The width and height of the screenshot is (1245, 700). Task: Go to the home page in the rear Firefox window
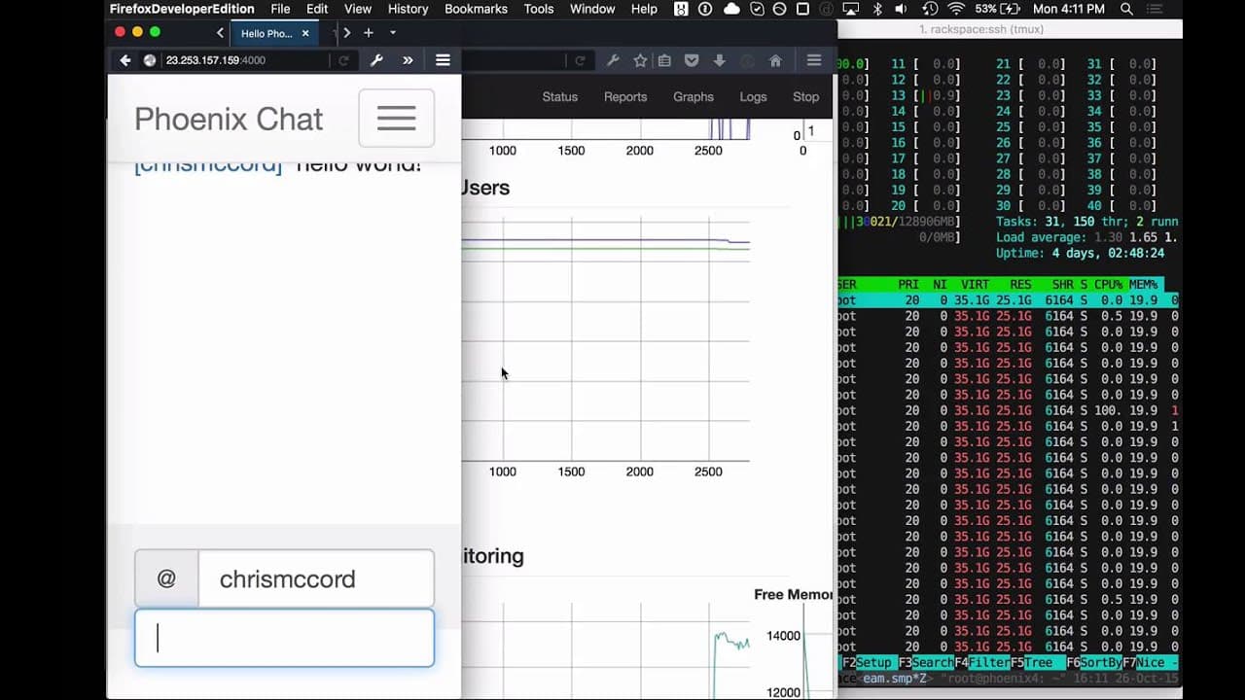coord(775,60)
